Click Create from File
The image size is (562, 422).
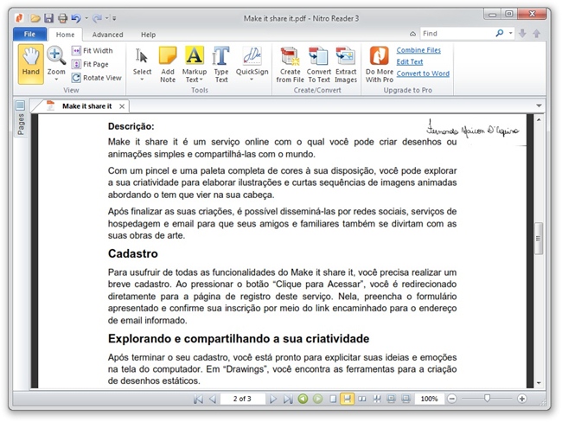[x=290, y=65]
